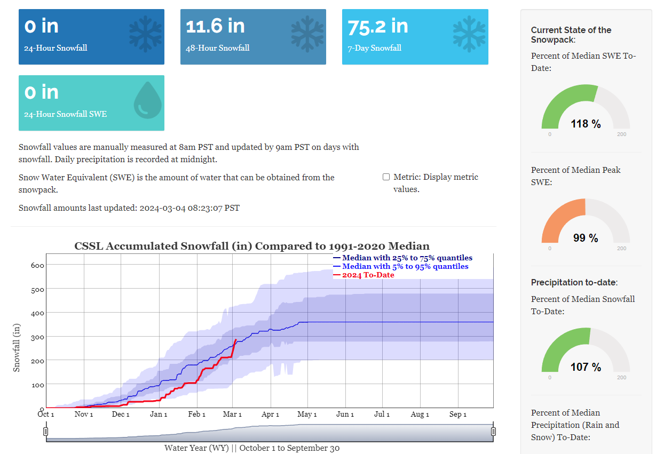Click the 11.6 in 48-Hour Snowfall value
This screenshot has width=656, height=454.
pos(215,26)
